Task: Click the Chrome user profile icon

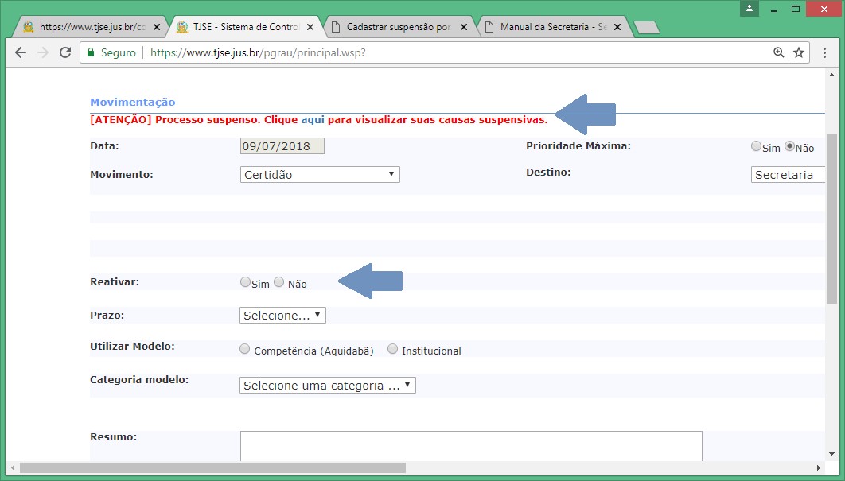Action: coord(749,8)
